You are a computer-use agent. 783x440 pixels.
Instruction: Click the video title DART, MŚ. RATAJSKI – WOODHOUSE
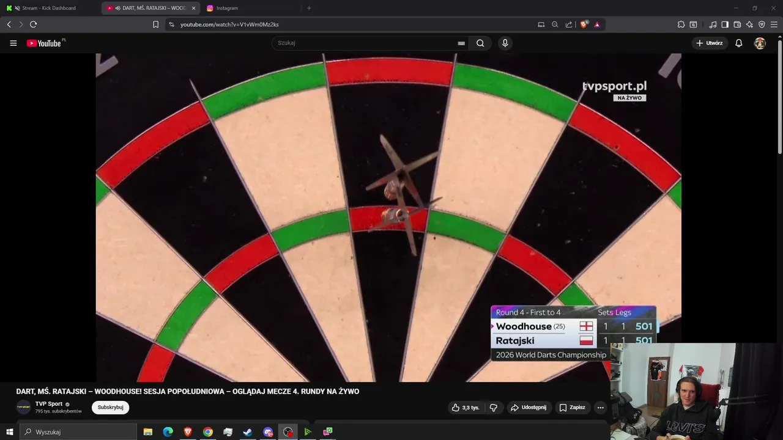tap(188, 391)
